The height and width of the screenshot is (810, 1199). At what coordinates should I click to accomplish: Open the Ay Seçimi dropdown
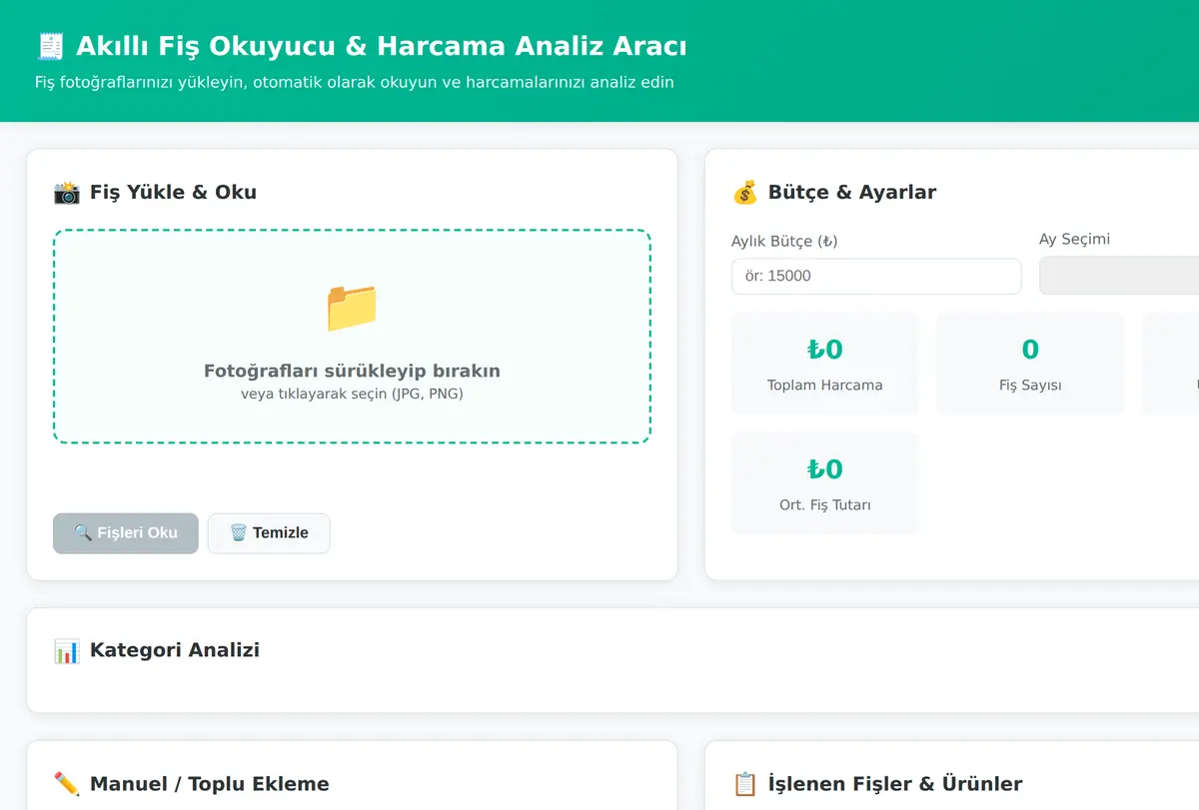[x=1119, y=276]
